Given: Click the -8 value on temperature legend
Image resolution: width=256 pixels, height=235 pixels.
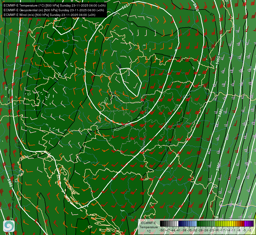Looking at the screenshot, I should [239, 230].
